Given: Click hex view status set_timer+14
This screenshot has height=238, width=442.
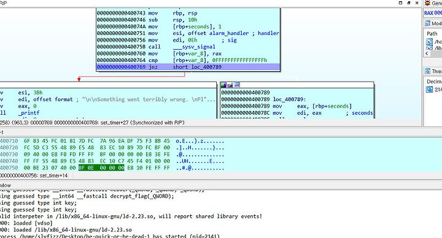Looking at the screenshot, I should (34, 175).
